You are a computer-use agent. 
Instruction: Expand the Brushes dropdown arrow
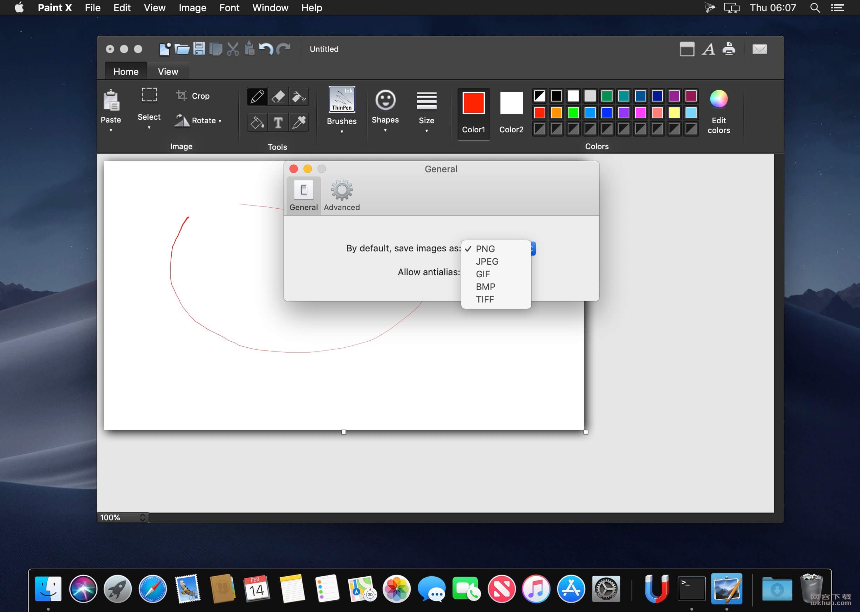coord(342,132)
